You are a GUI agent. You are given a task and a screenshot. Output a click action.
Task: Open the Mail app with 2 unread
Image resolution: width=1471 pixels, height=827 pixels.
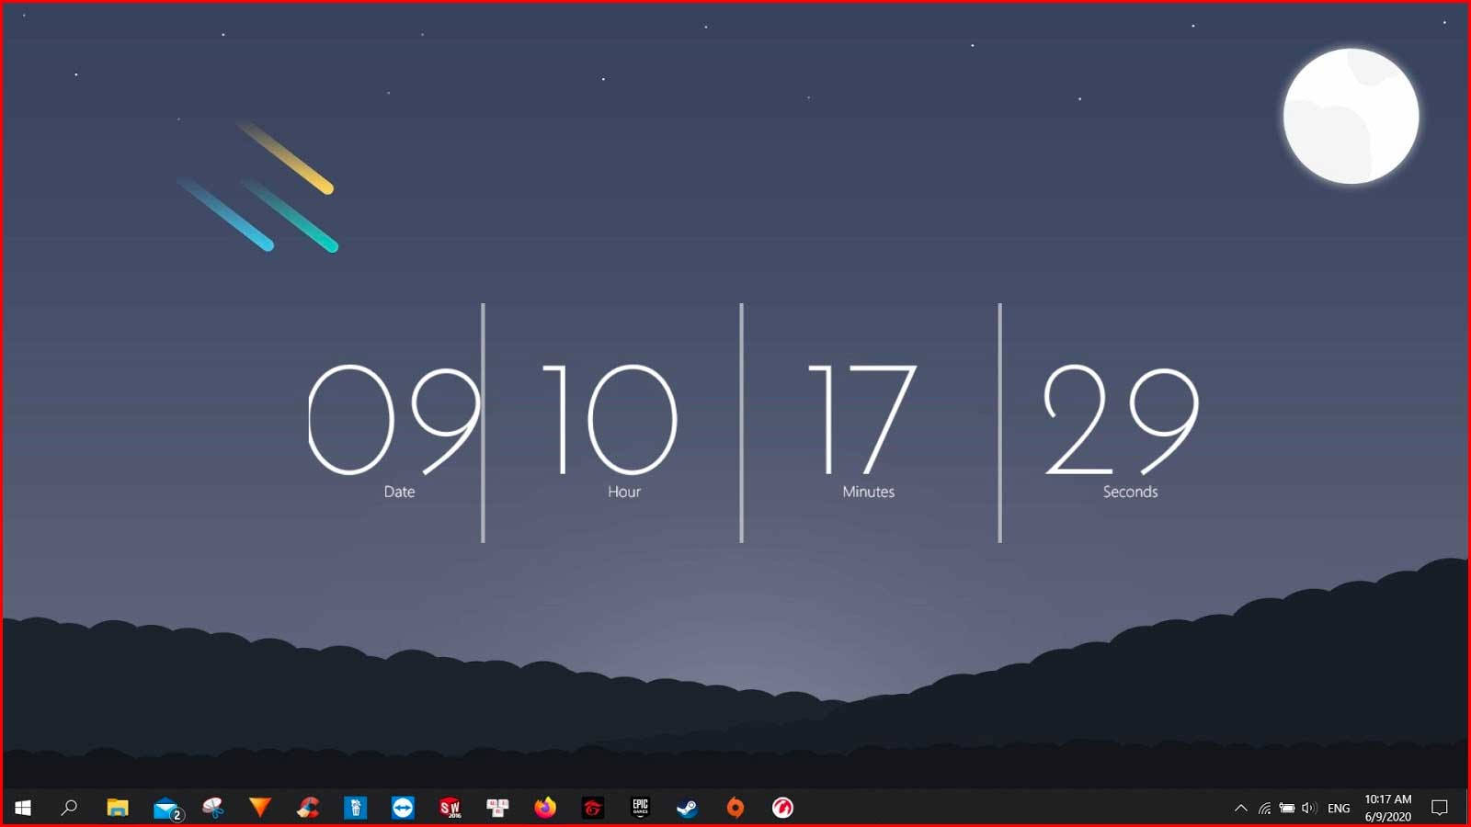[168, 809]
